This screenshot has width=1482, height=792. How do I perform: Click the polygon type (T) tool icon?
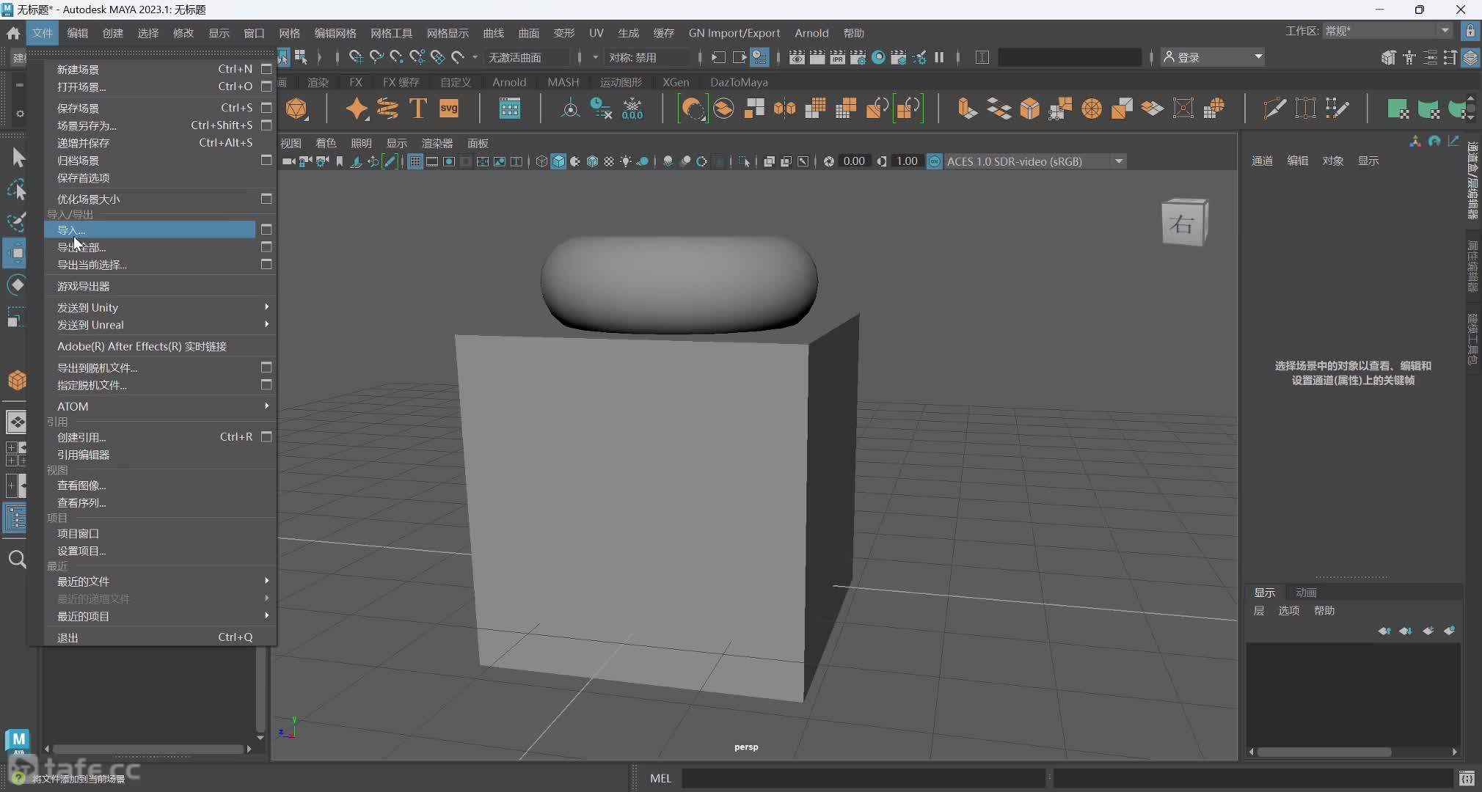click(x=417, y=109)
